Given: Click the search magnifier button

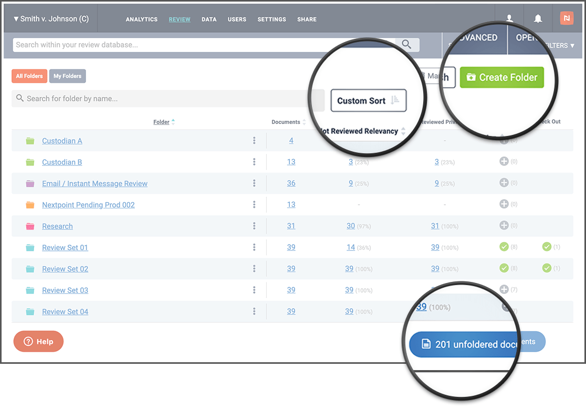Looking at the screenshot, I should coord(407,45).
